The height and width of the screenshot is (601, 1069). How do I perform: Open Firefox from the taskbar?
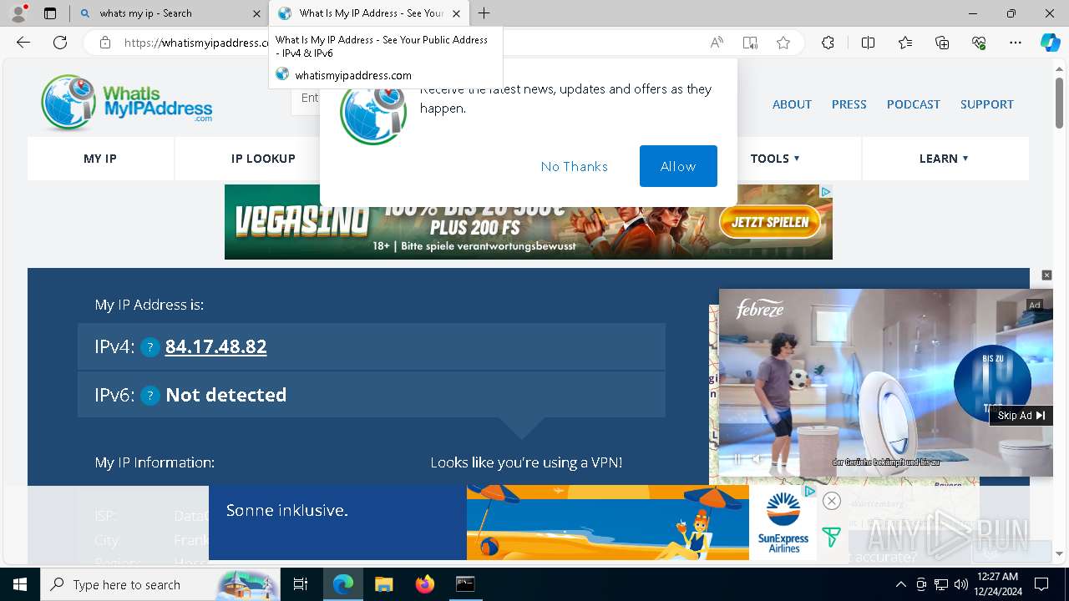425,584
